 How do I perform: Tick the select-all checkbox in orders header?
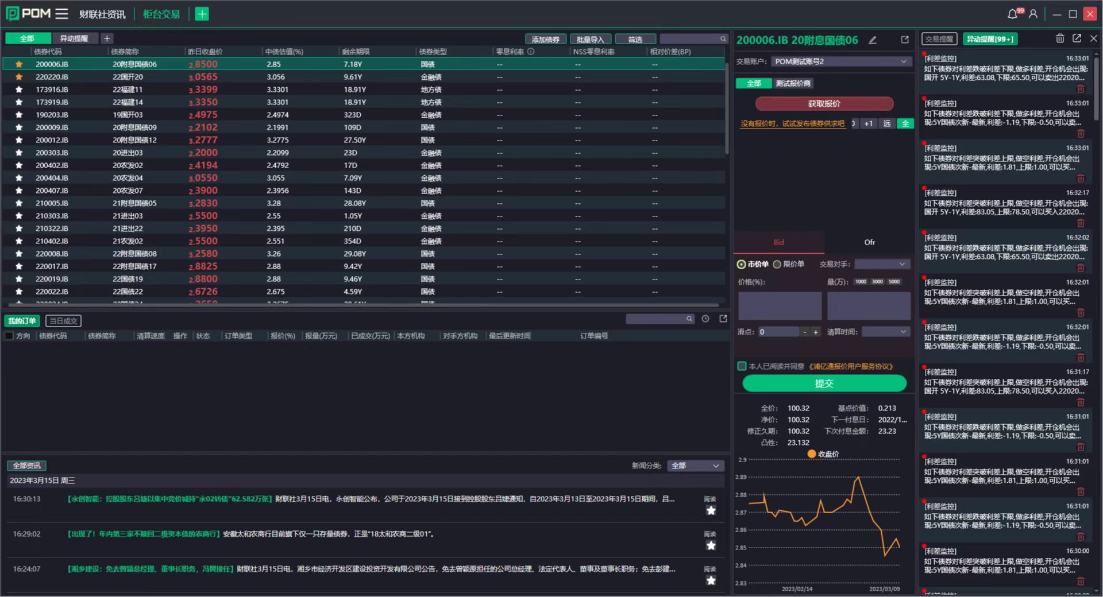9,336
